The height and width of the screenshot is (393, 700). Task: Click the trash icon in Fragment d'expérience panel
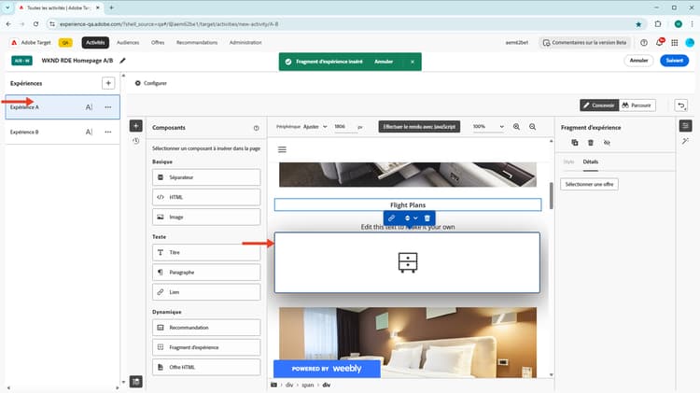coord(591,143)
